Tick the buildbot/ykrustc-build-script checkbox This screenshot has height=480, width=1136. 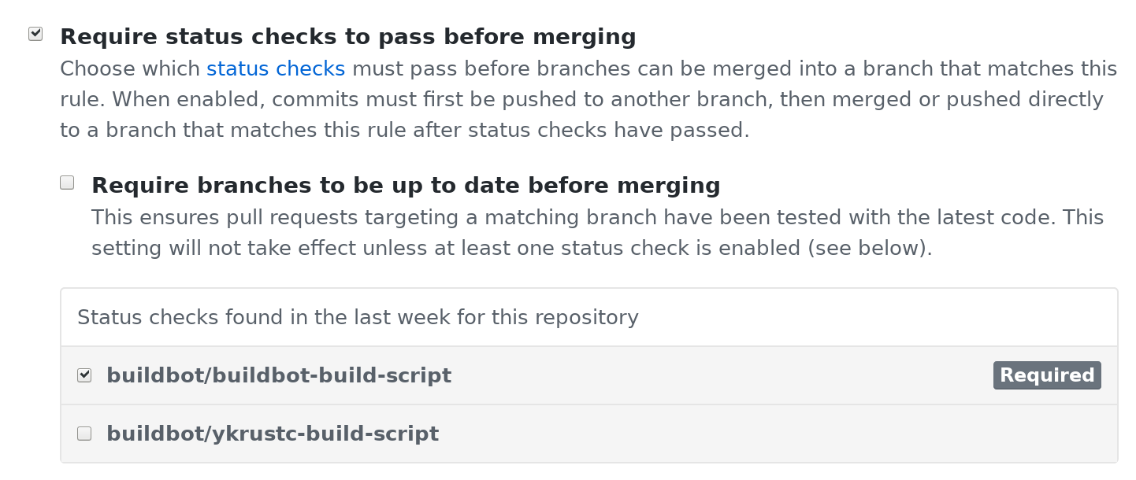coord(84,433)
